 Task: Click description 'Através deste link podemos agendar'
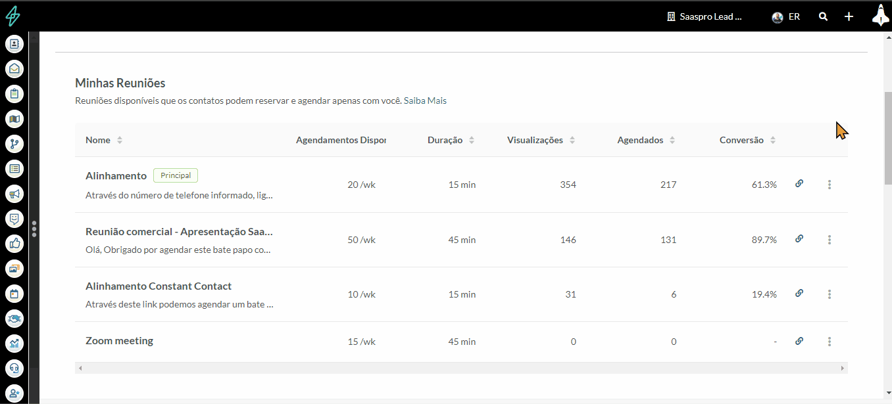click(179, 304)
